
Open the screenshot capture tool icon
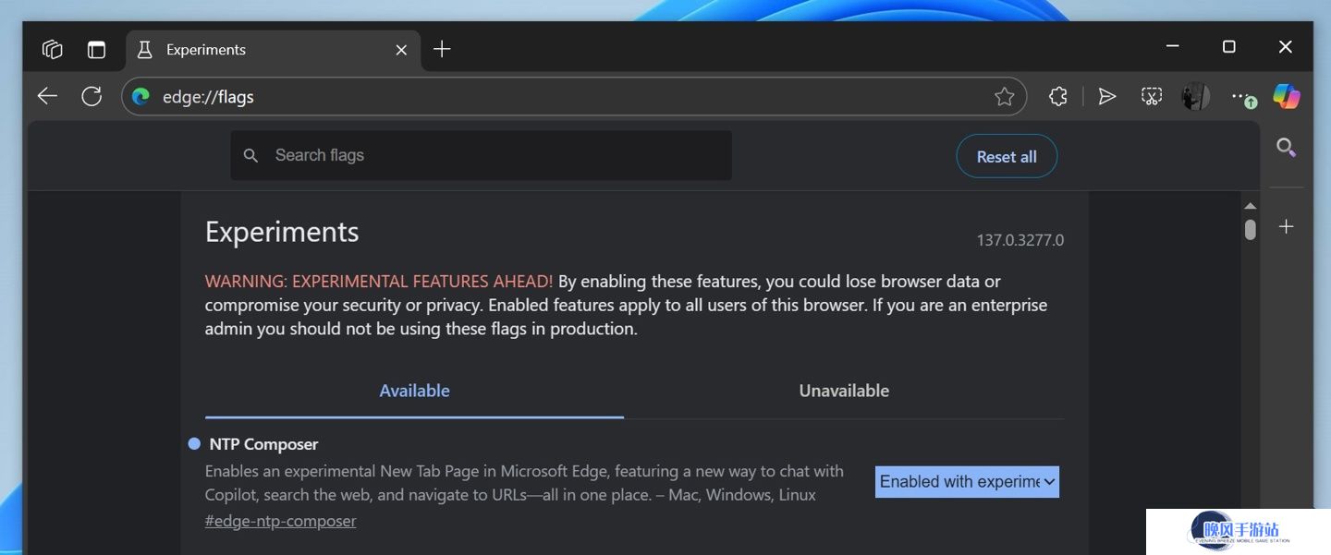click(x=1151, y=96)
